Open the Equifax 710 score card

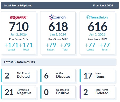[19, 33]
